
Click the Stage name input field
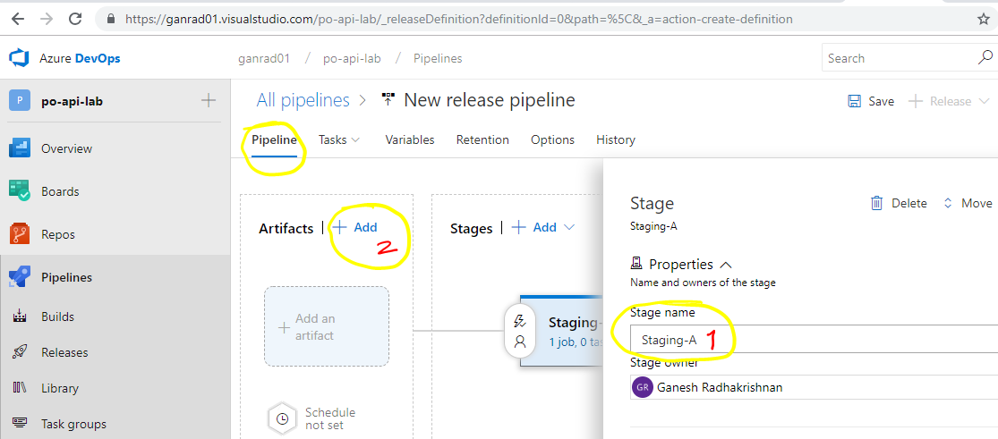pyautogui.click(x=814, y=341)
